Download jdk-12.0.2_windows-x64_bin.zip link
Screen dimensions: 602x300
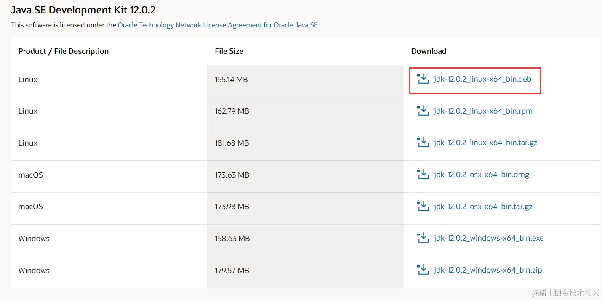point(488,270)
